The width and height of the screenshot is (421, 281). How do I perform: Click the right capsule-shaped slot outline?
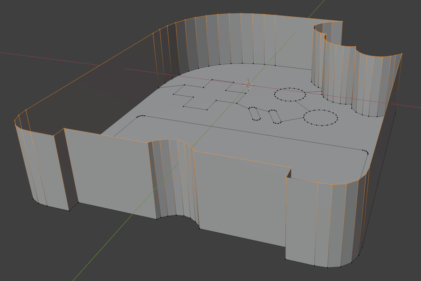pyautogui.click(x=275, y=117)
